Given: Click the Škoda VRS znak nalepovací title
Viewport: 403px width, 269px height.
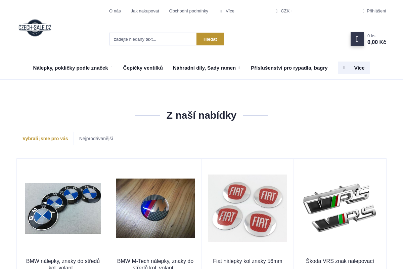Looking at the screenshot, I should [x=340, y=261].
